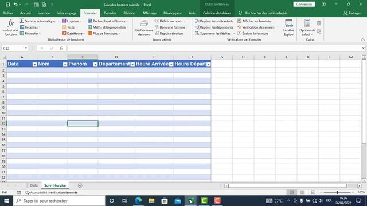Open Heure Arrivée column filter dropdown
Image resolution: width=367 pixels, height=206 pixels.
point(171,65)
